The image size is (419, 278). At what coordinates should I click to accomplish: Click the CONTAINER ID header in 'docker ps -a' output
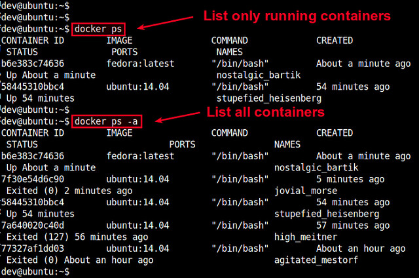[33, 133]
